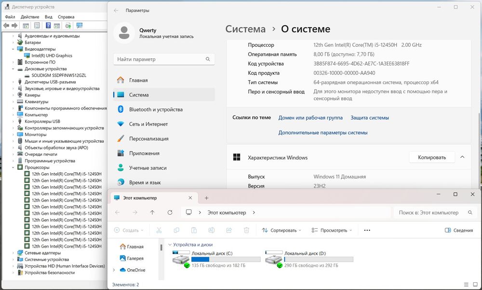Go back in the Explorer window
This screenshot has width=482, height=290.
click(x=117, y=212)
